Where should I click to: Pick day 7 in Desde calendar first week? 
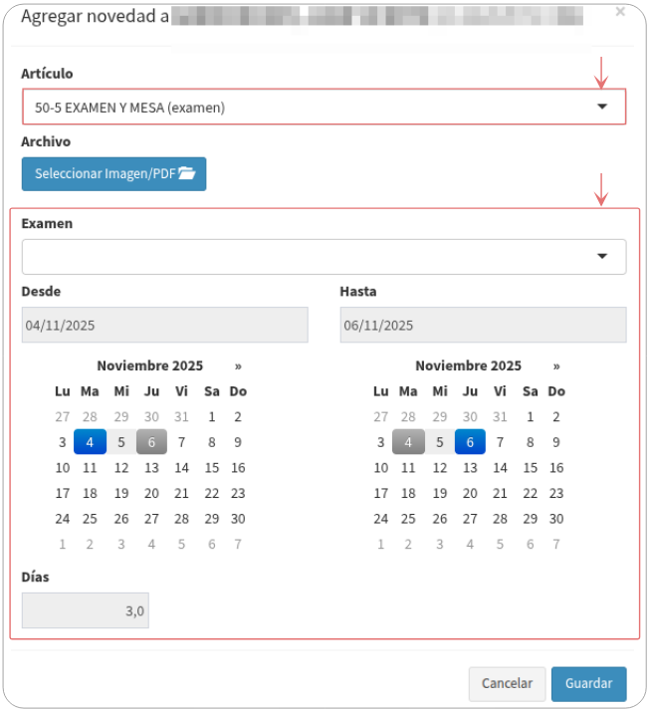pyautogui.click(x=181, y=442)
